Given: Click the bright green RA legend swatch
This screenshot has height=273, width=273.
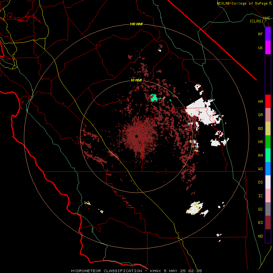Looking at the screenshot, I should [x=268, y=155].
